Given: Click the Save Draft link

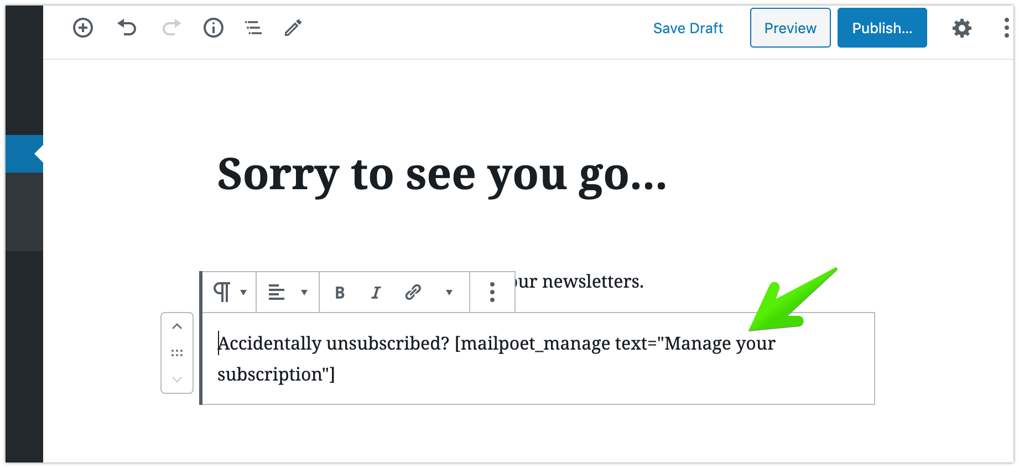Looking at the screenshot, I should pyautogui.click(x=688, y=28).
